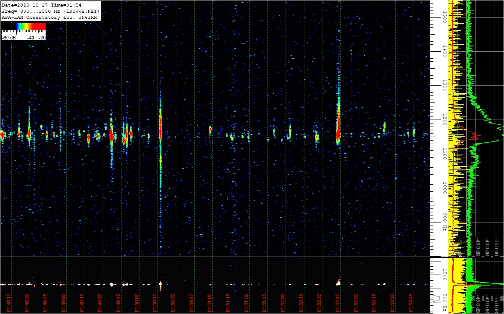Click '-40.0 dB' label in lower spectrum graph
The width and height of the screenshot is (504, 314).
[x=487, y=304]
